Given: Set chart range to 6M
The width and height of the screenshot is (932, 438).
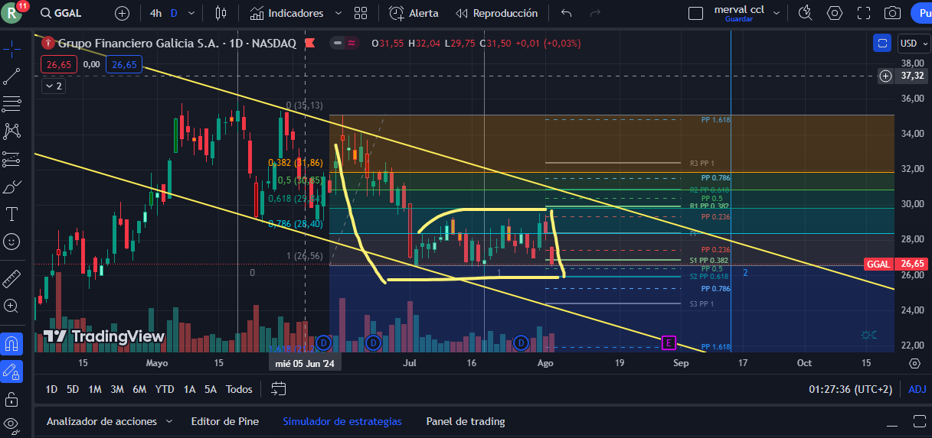Looking at the screenshot, I should coord(139,389).
